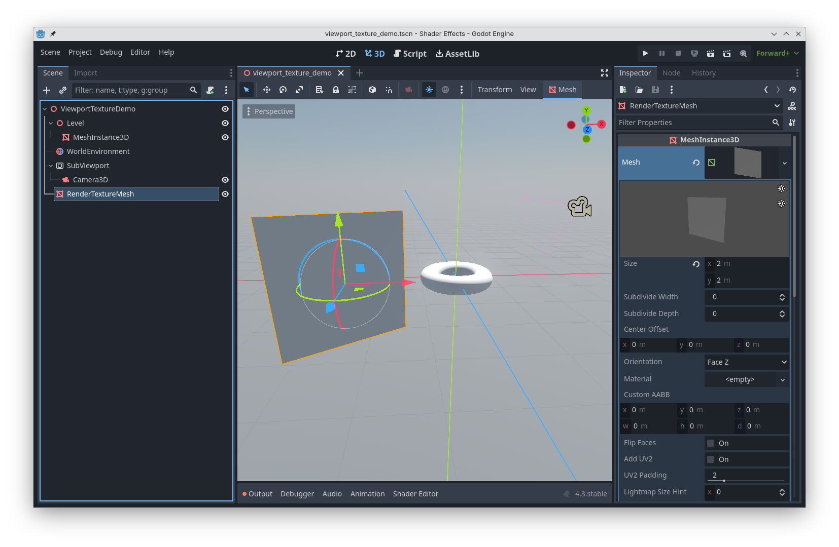Click the Inspector vertical scrollbar
This screenshot has height=547, width=839.
[794, 217]
